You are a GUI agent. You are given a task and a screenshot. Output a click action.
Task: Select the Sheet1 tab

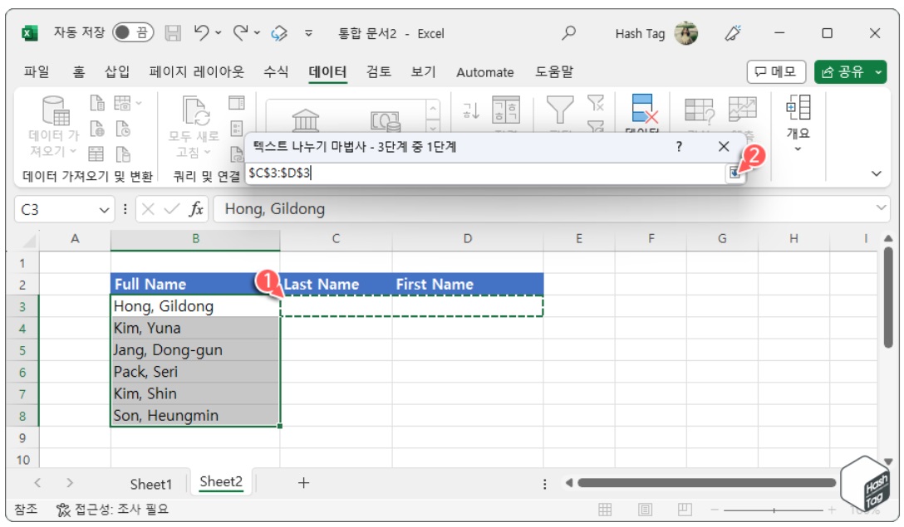pyautogui.click(x=151, y=485)
